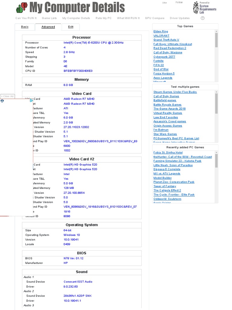Go to My Computer Details nav item
Viewport: 232px width, 310px height.
click(76, 18)
